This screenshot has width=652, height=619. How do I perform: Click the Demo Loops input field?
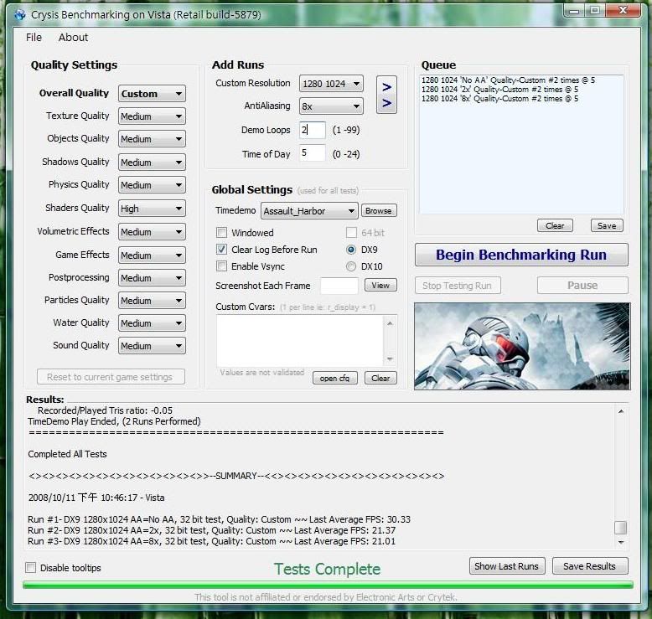(313, 130)
